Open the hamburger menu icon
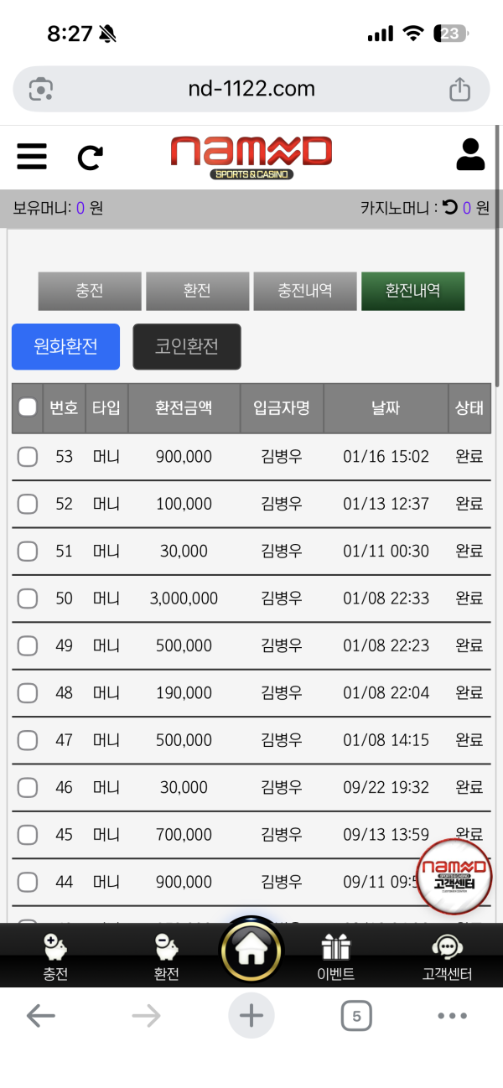Image resolution: width=503 pixels, height=1088 pixels. click(x=32, y=157)
